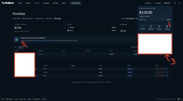The height and width of the screenshot is (101, 183).
Task: Open Watchlist in the bottom bar
Action: click(37, 99)
